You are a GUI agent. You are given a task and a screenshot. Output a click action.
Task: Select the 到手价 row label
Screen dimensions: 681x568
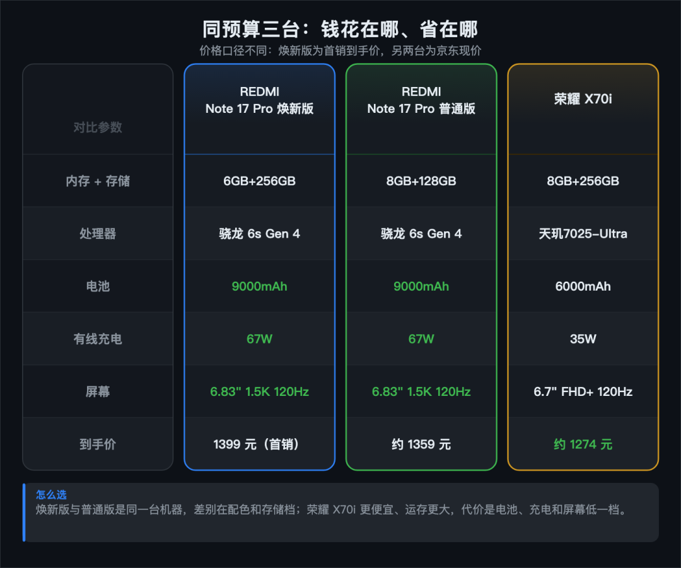point(98,444)
